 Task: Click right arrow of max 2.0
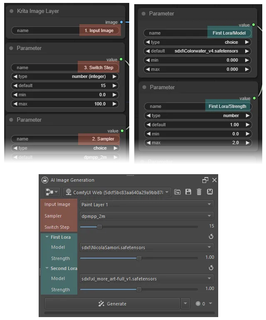click(x=248, y=143)
